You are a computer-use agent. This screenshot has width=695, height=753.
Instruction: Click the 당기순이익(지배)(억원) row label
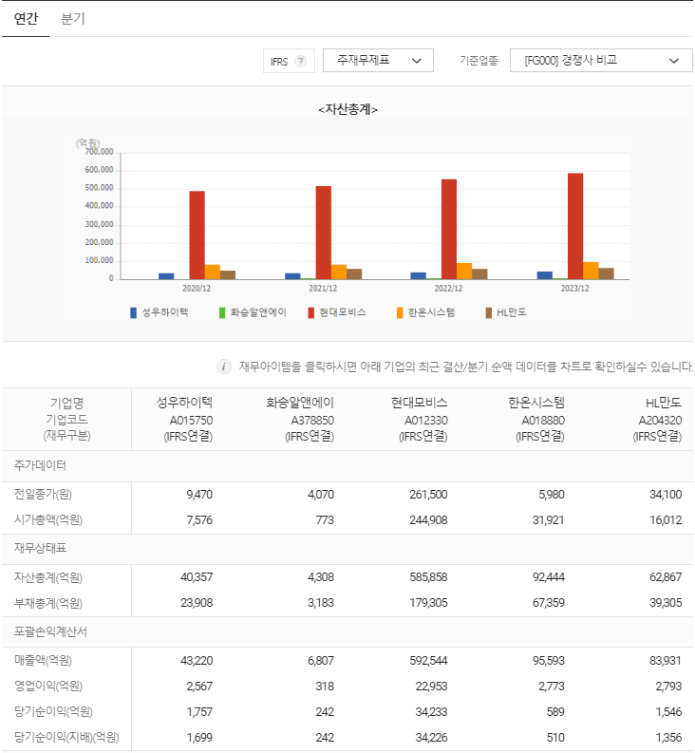point(66,738)
